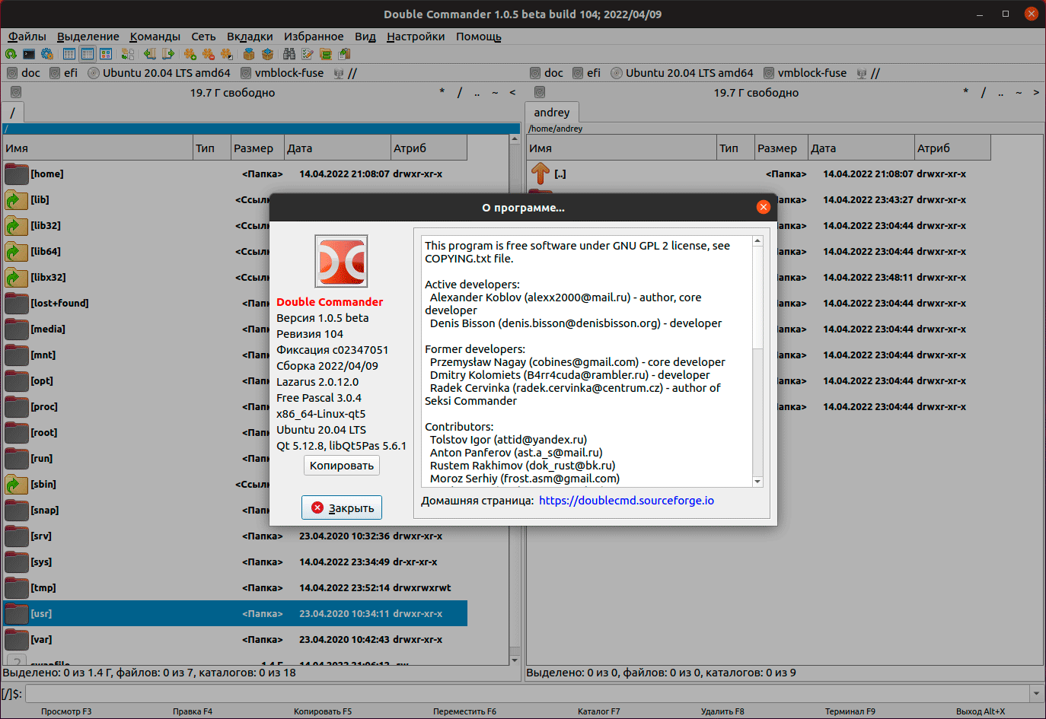Click the Refresh panel toolbar icon
The width and height of the screenshot is (1046, 719).
tap(11, 54)
